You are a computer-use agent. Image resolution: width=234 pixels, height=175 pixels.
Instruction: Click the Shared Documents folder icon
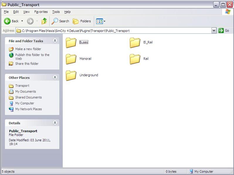[11, 98]
